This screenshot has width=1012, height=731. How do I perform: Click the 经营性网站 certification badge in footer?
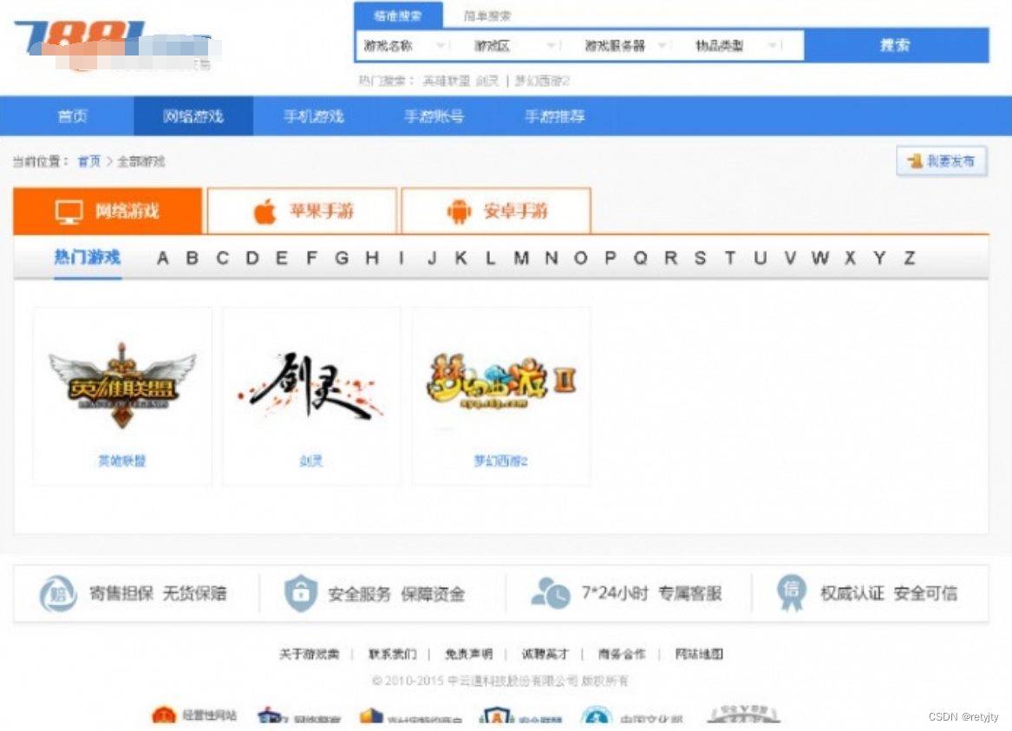(x=194, y=715)
